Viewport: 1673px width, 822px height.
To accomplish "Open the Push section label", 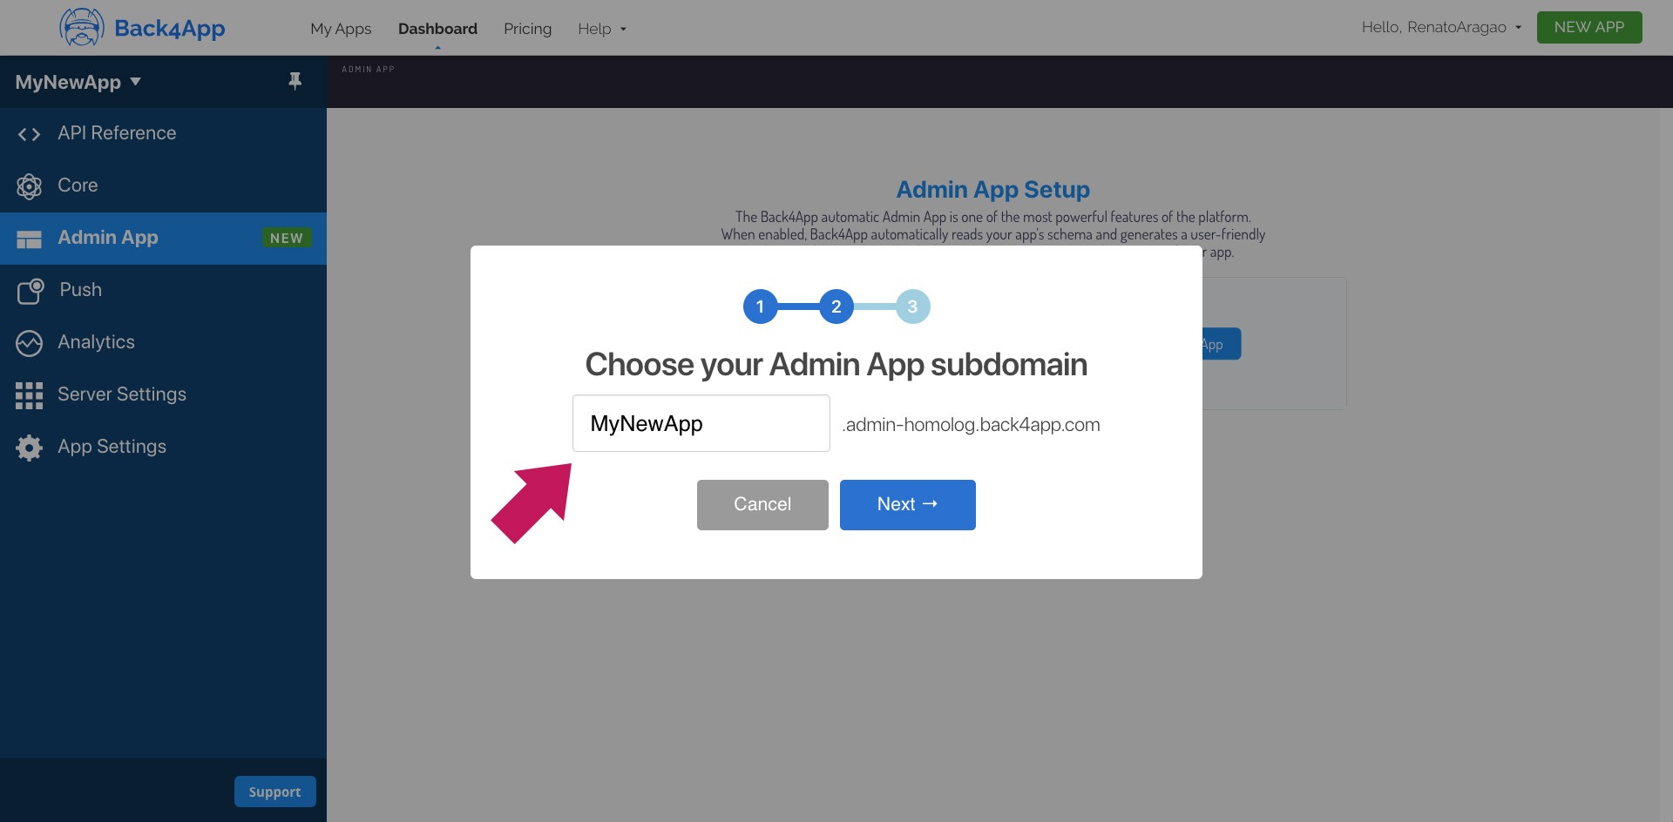I will (81, 290).
